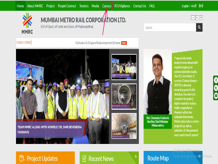This screenshot has height=164, width=218.
Task: Open the Tenders menu
Action: [x=84, y=6]
